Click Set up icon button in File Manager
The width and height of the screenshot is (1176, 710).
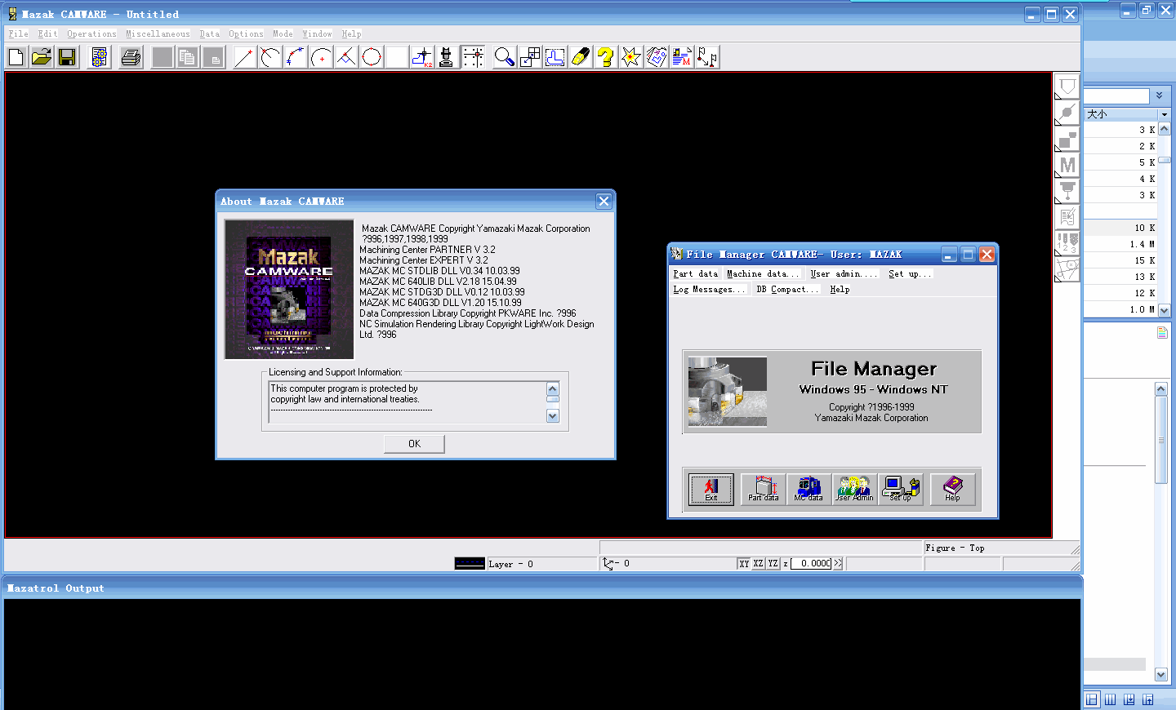901,489
